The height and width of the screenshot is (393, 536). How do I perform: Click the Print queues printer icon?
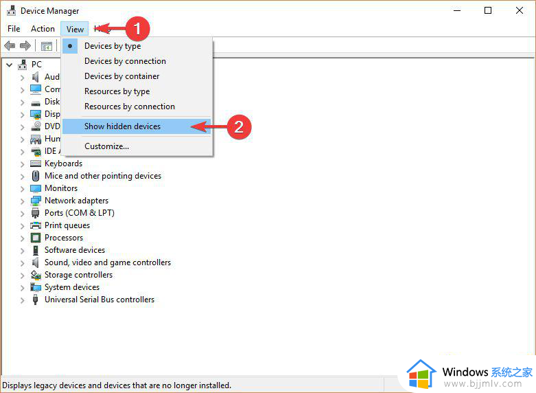(x=36, y=225)
